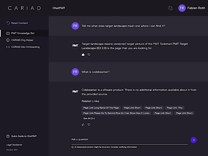Click the AI-generated content info icon
The width and height of the screenshot is (208, 156).
click(73, 147)
